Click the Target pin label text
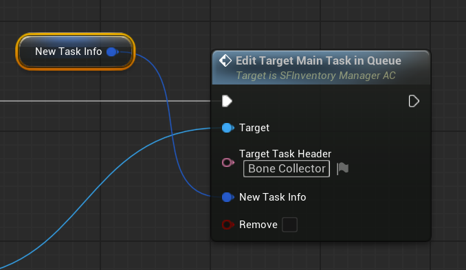466x270 pixels. click(254, 128)
